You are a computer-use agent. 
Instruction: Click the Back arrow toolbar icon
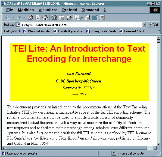8,18
